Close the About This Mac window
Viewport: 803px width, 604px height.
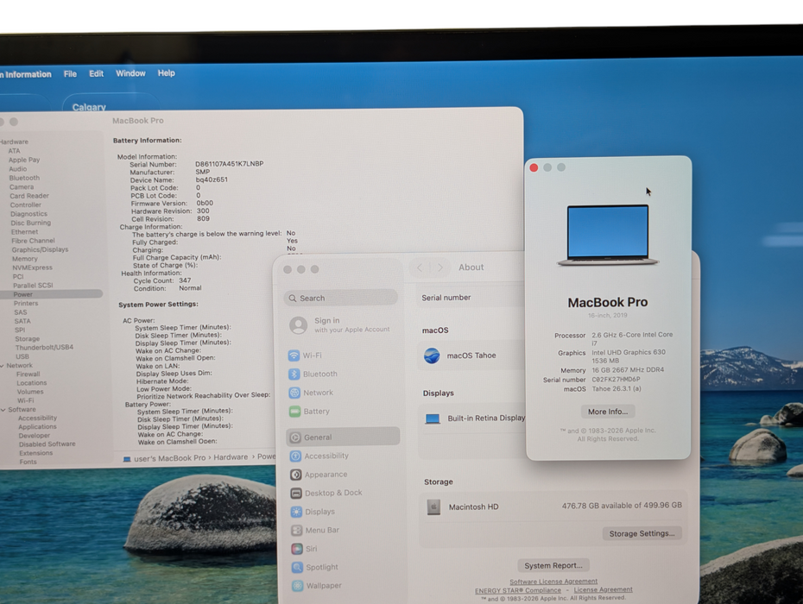pos(534,168)
